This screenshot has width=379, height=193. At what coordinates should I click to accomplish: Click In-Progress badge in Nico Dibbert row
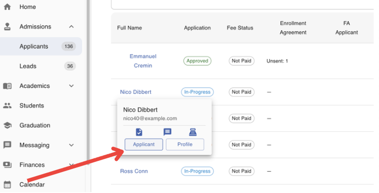[x=197, y=92]
